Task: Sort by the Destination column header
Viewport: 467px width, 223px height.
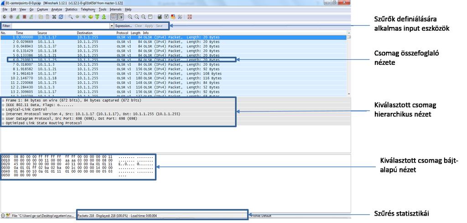Action: 85,33
